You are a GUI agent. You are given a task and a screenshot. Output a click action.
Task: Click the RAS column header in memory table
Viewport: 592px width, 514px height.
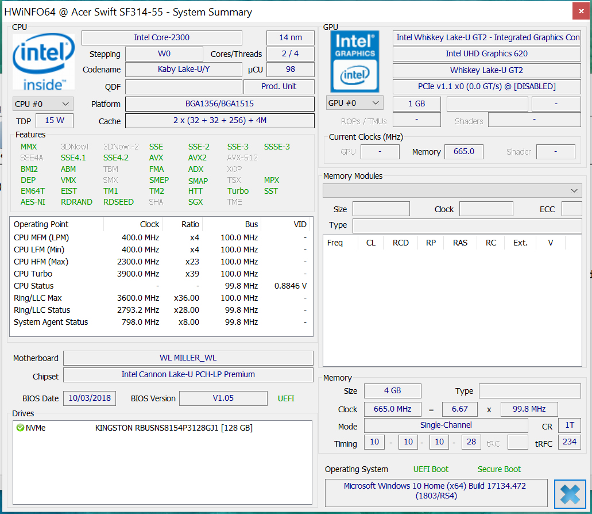click(x=460, y=243)
